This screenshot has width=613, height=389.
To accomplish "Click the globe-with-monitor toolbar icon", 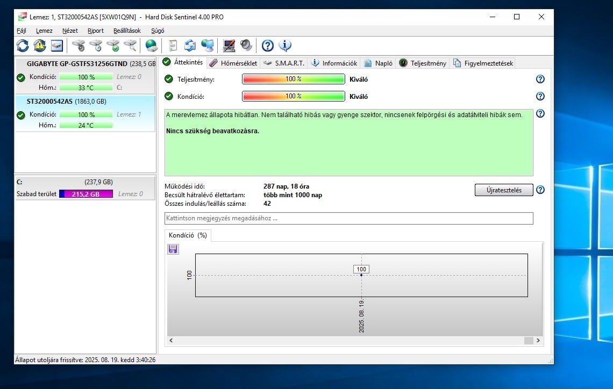I will click(x=207, y=46).
